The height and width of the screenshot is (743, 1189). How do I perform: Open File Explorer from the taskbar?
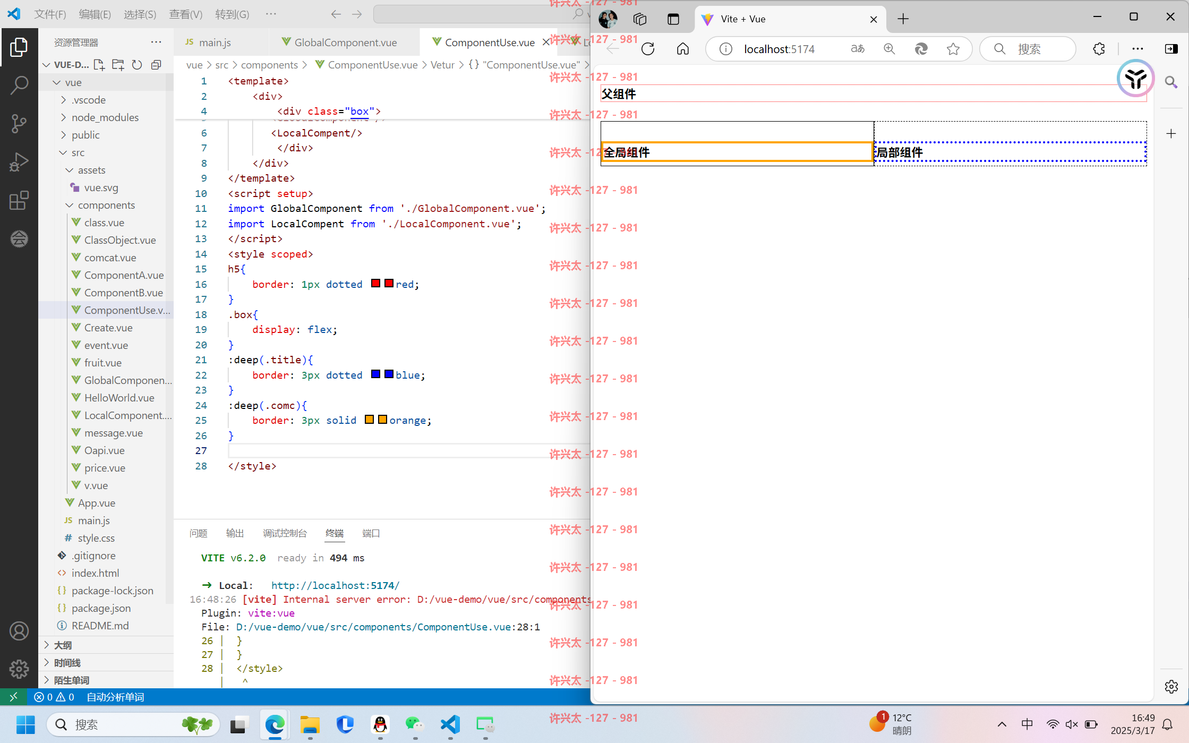click(x=310, y=724)
